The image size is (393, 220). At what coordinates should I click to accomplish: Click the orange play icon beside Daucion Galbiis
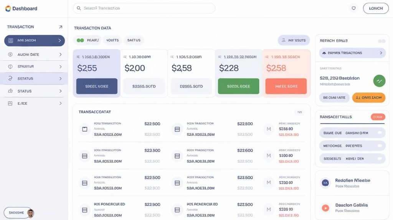click(325, 208)
